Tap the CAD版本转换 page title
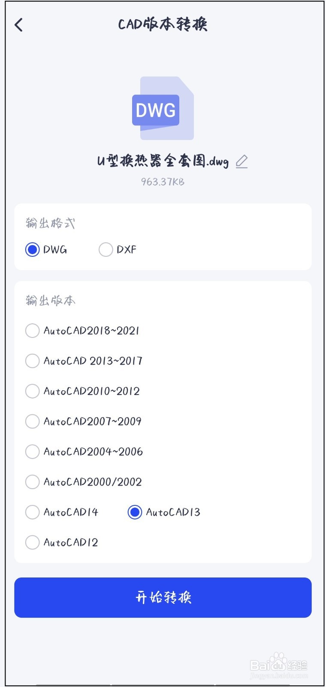The width and height of the screenshot is (326, 687). click(x=163, y=24)
